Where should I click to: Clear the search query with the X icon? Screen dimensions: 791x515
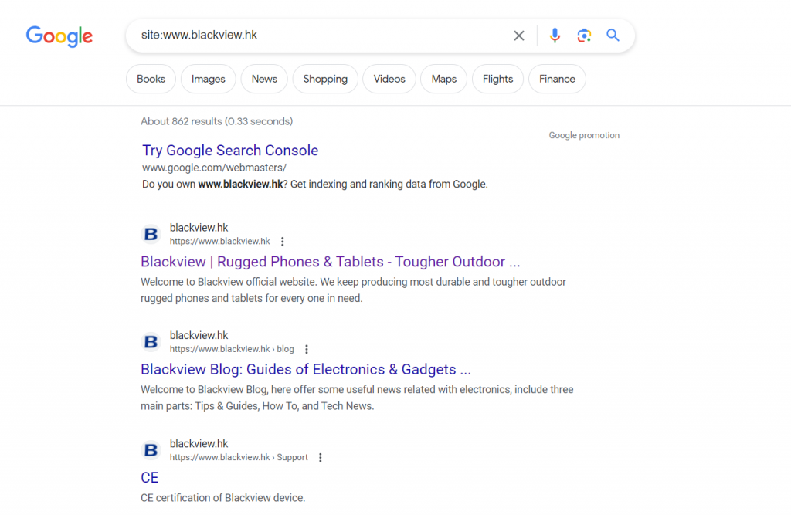pos(518,36)
